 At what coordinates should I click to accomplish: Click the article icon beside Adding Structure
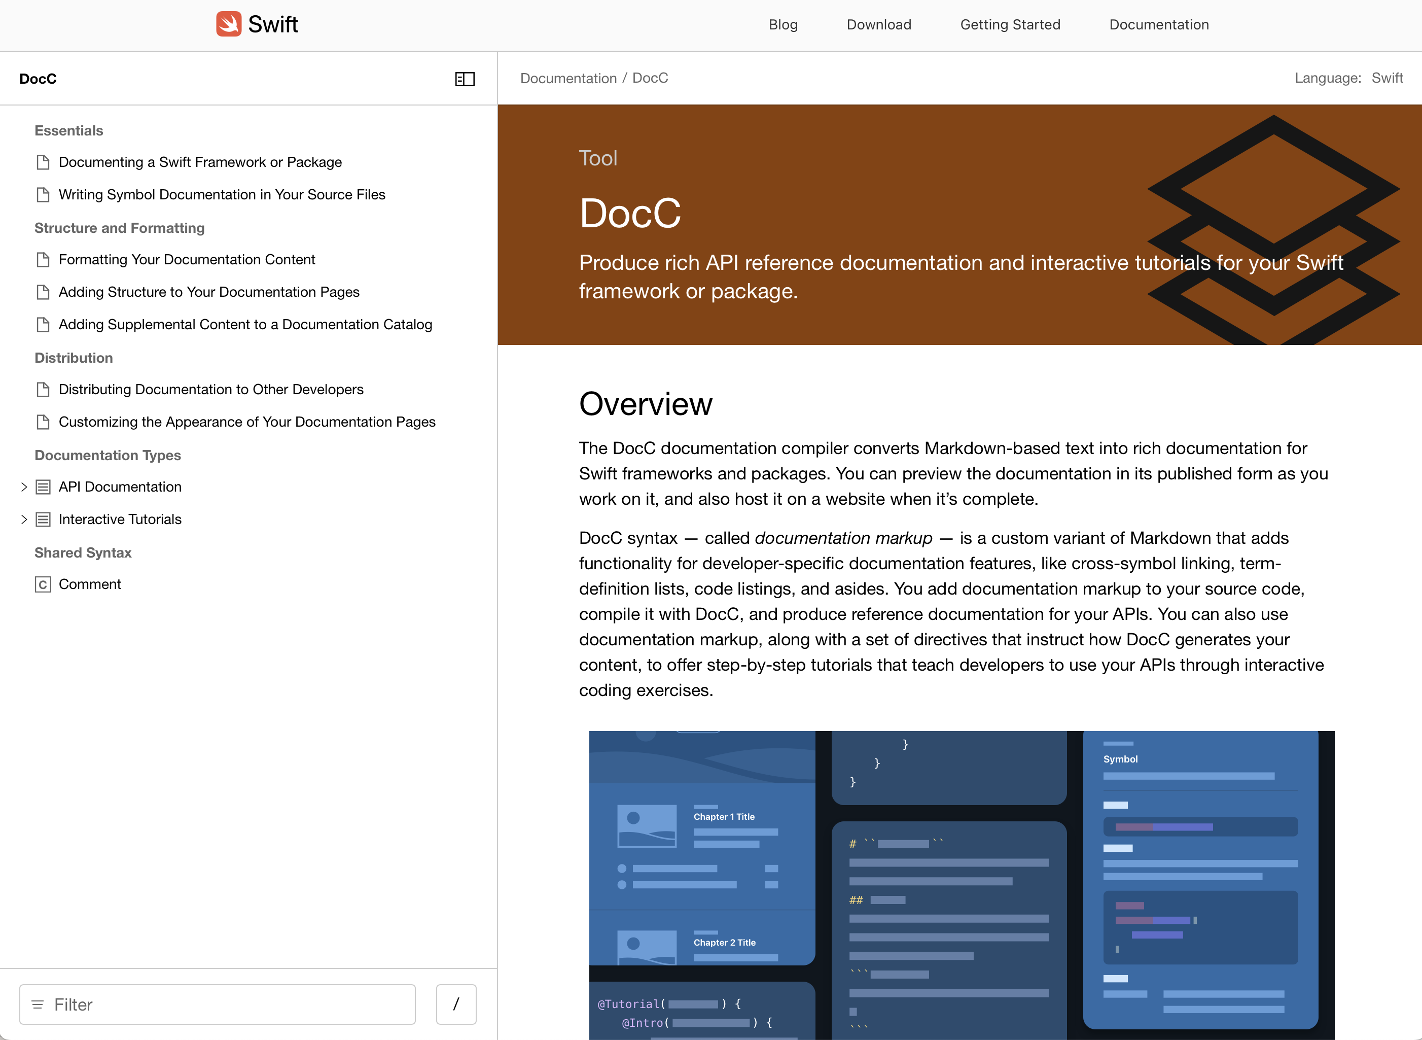43,292
